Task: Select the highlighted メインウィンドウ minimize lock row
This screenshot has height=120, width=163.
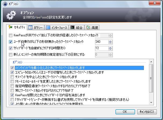Action: [x=79, y=68]
